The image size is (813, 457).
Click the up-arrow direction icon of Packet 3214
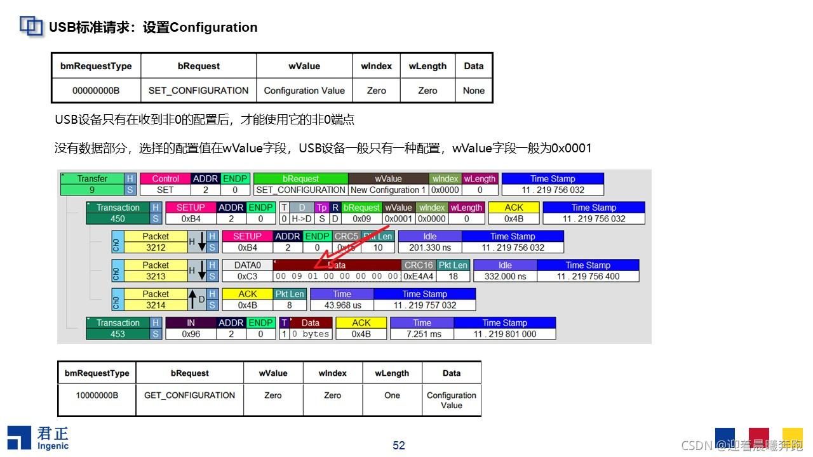(192, 300)
